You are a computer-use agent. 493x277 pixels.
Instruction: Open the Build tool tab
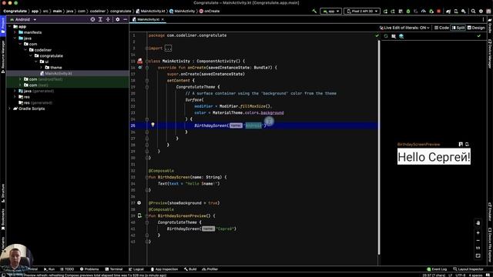[190, 269]
